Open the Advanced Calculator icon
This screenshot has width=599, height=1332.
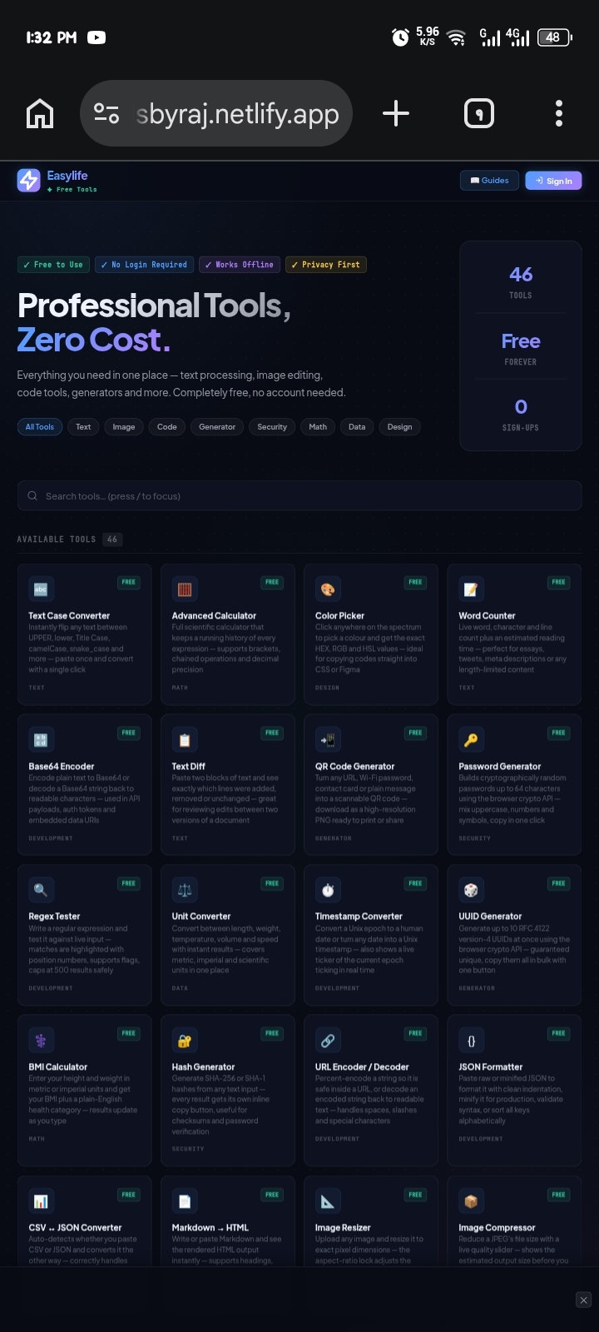click(x=184, y=589)
